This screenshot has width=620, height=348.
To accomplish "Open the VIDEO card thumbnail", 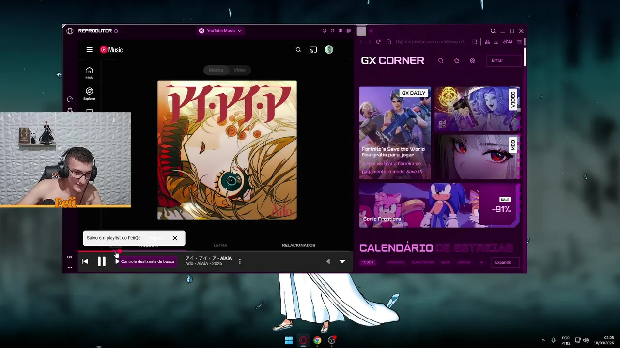I will pos(477,109).
